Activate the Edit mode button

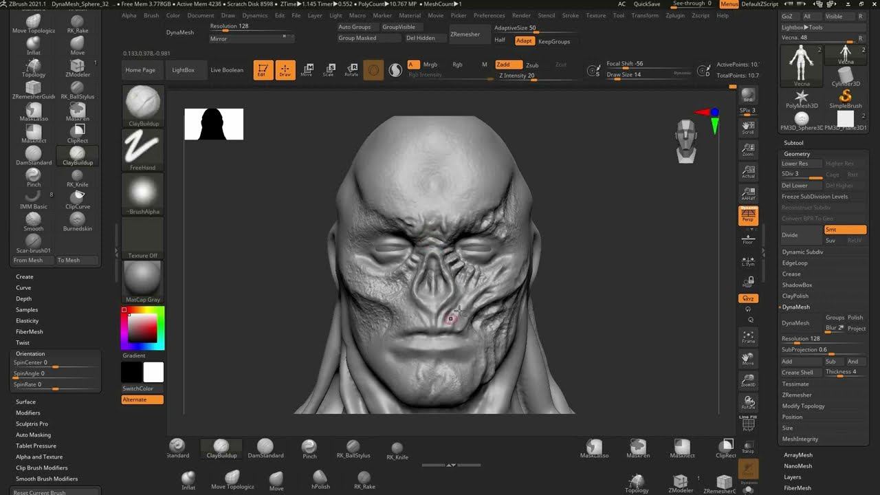263,70
